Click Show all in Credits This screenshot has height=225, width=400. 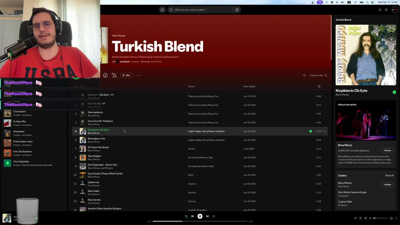coord(389,176)
